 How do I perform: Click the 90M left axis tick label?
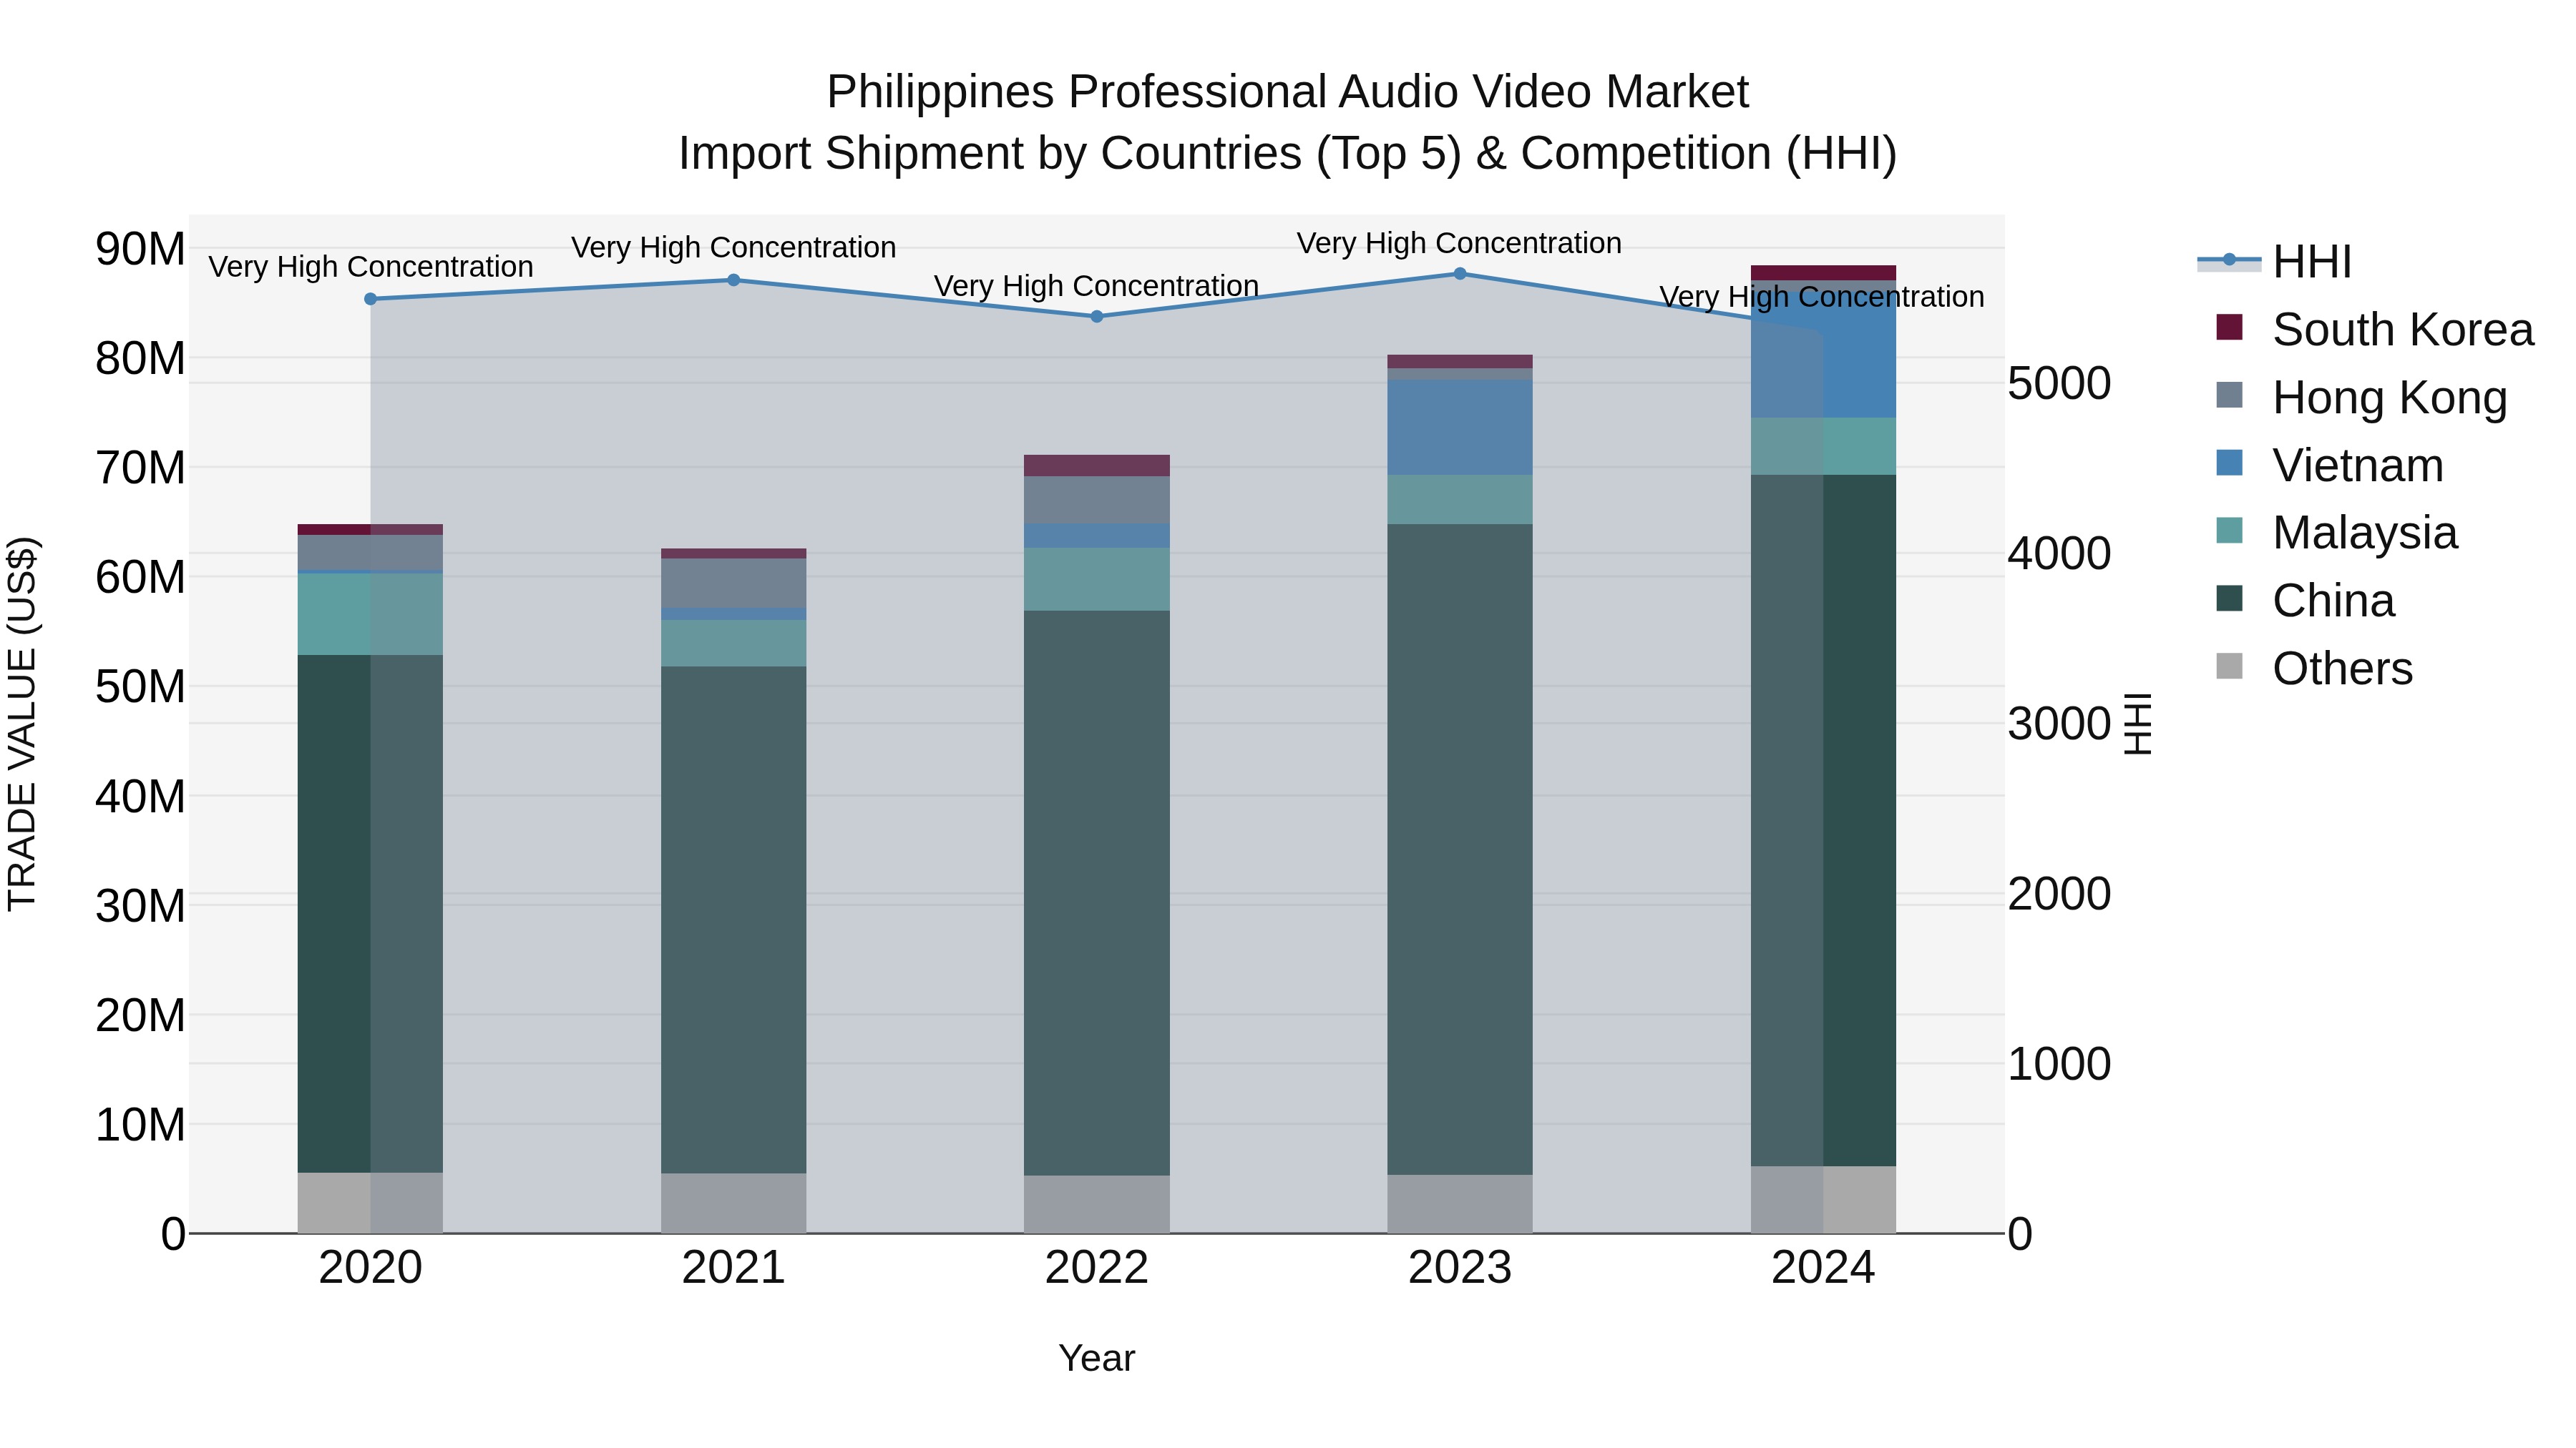pos(140,249)
